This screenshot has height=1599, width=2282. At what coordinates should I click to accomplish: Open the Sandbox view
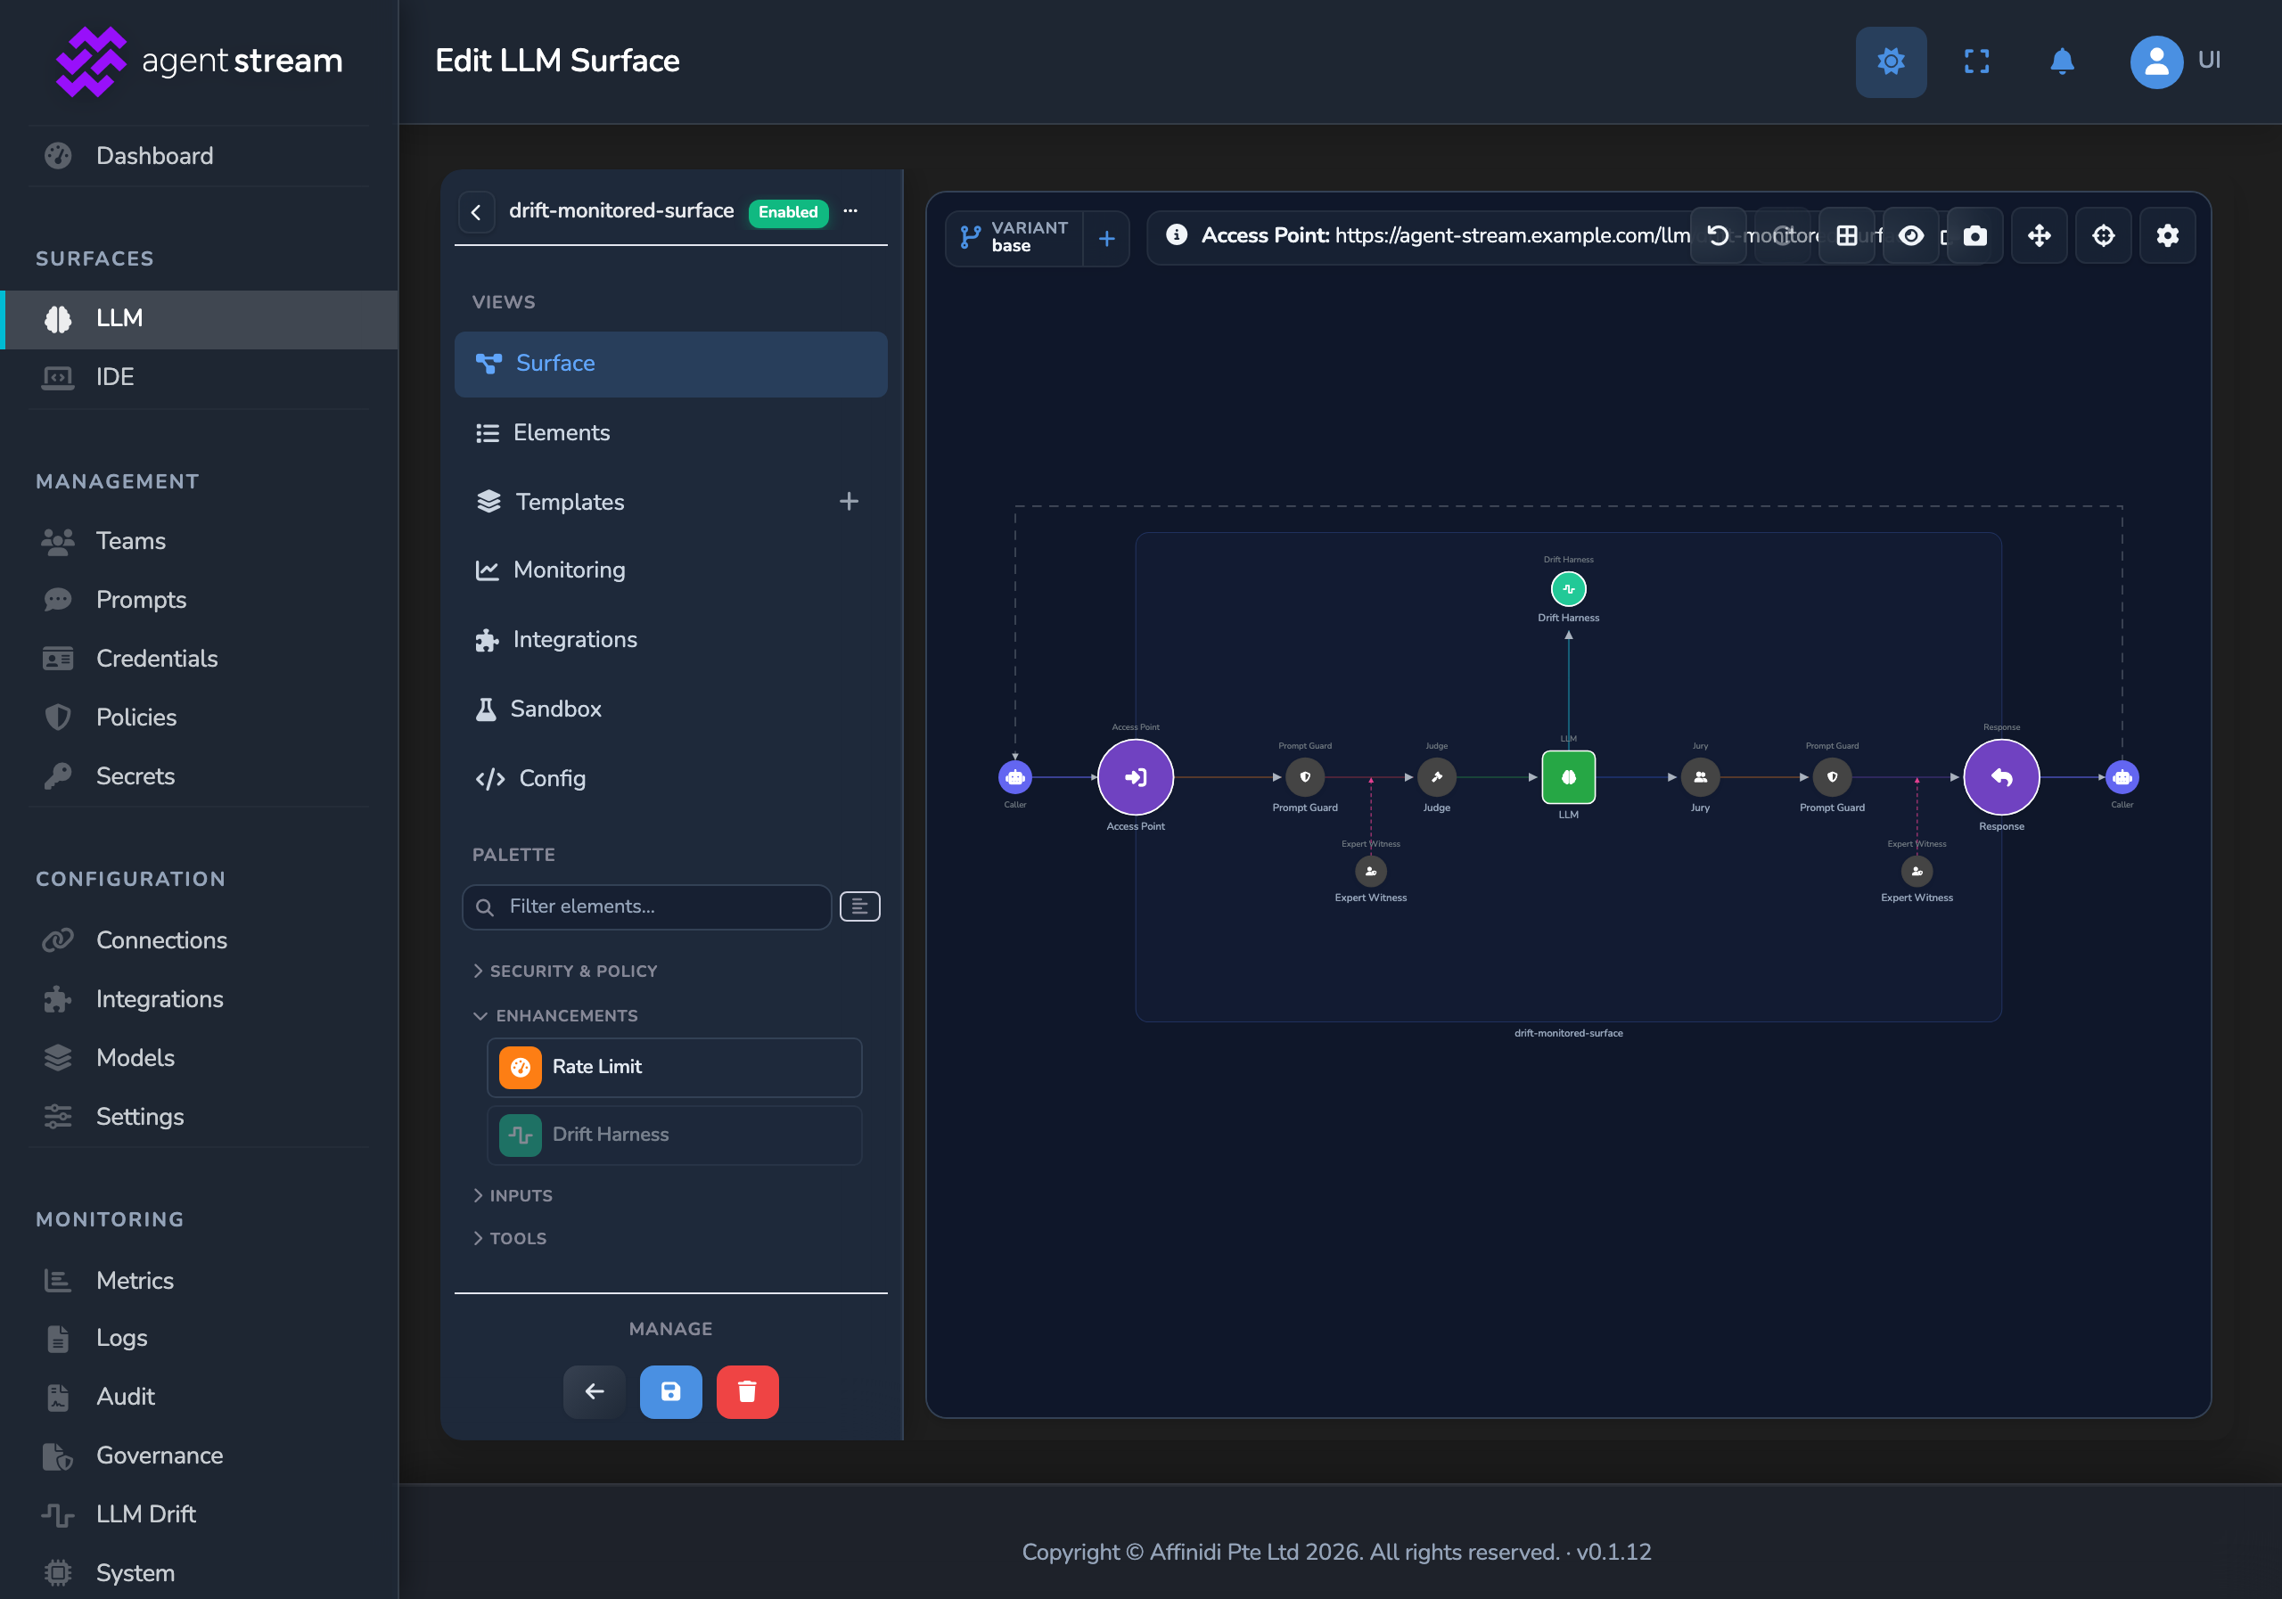coord(671,709)
